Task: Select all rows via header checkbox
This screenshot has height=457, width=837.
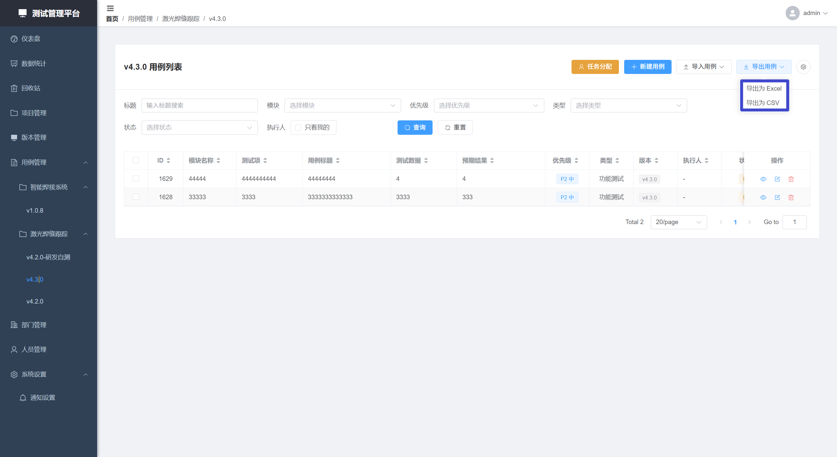Action: tap(136, 160)
